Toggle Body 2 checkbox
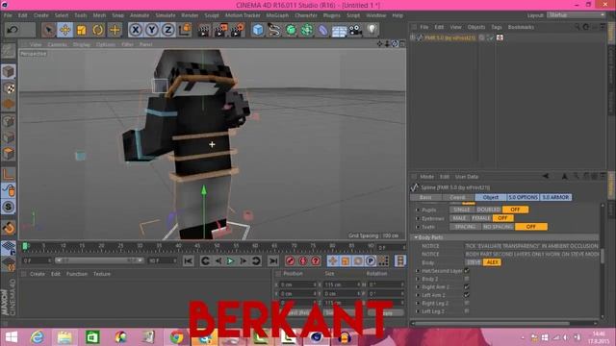This screenshot has width=616, height=346. [x=467, y=279]
